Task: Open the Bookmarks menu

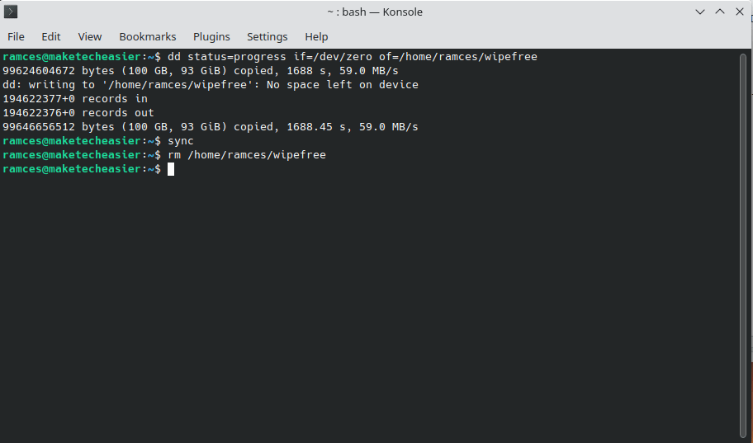Action: click(x=148, y=37)
